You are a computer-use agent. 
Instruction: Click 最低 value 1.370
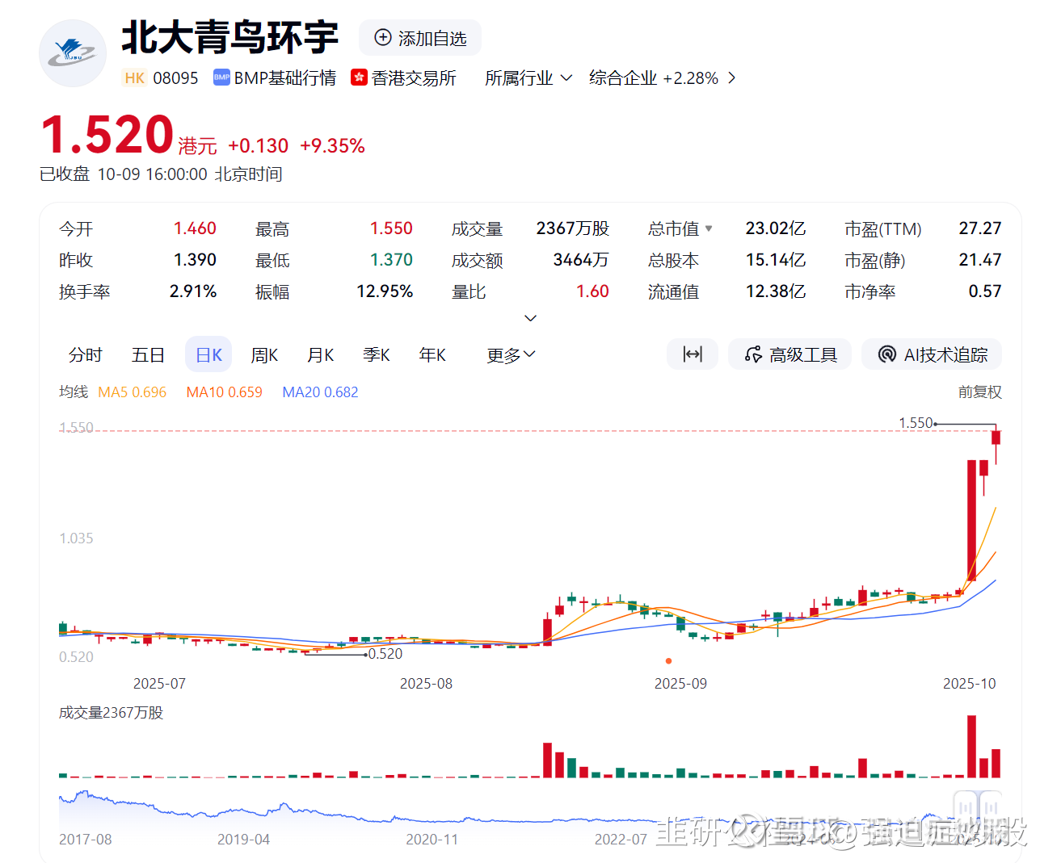tap(391, 260)
